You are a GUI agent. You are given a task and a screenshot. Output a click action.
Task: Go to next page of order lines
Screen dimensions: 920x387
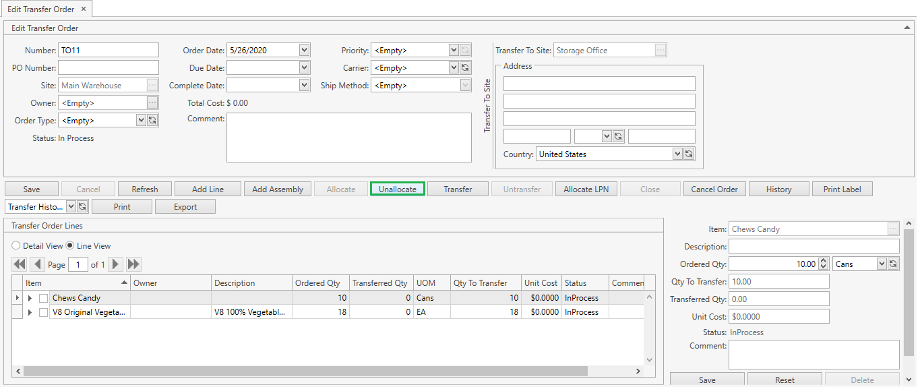coord(116,264)
